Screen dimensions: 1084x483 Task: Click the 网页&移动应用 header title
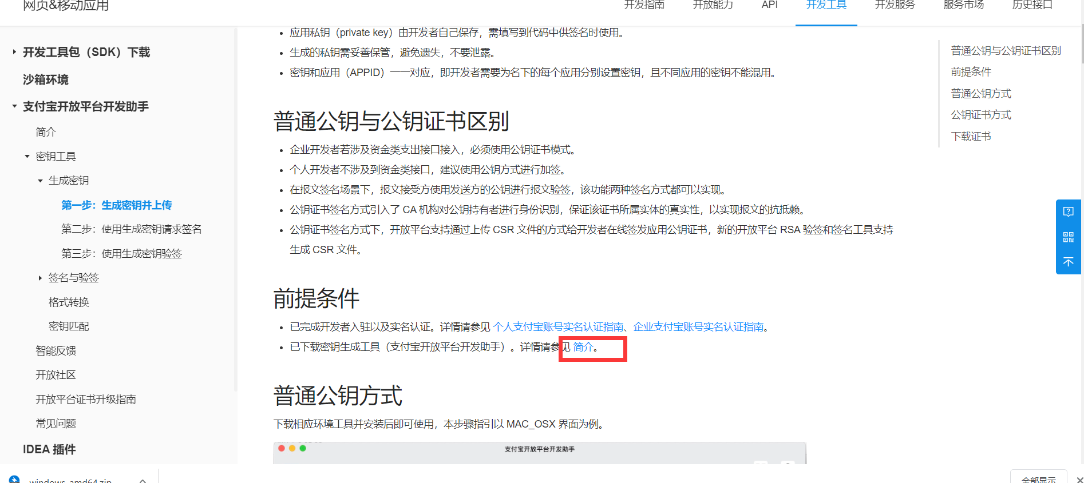coord(66,6)
